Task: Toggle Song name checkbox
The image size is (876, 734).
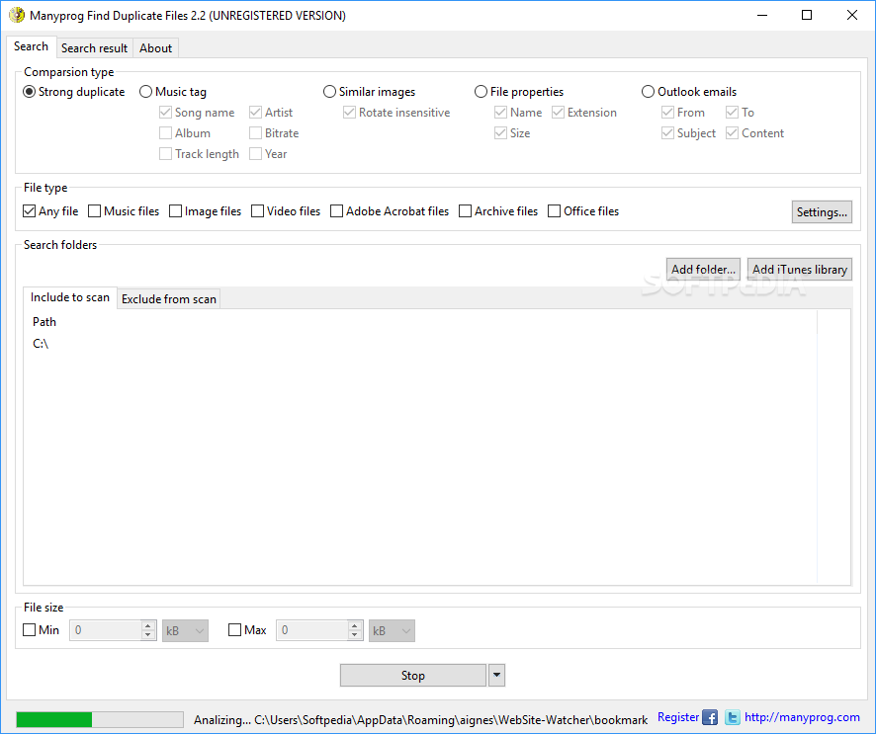Action: click(197, 113)
